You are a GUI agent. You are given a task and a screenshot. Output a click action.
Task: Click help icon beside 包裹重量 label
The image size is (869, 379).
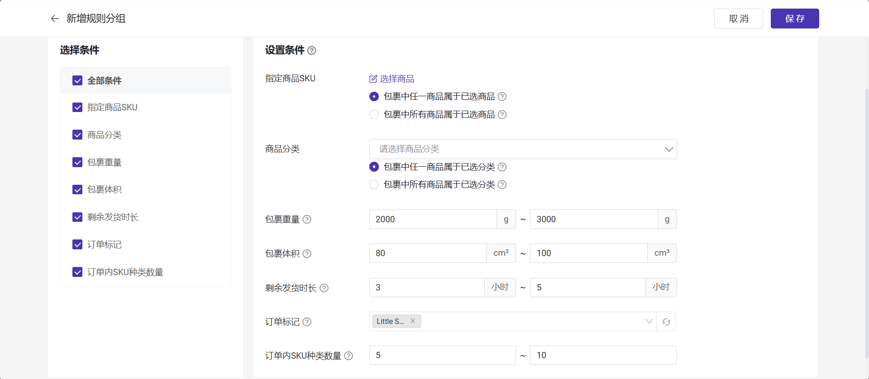pos(307,220)
